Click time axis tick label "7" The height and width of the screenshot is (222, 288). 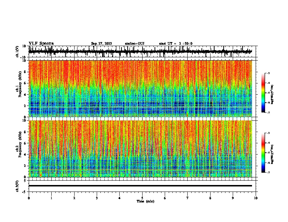click(x=187, y=198)
